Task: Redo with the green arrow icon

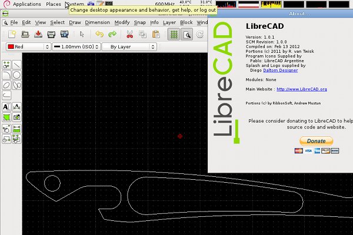Action: click(x=112, y=34)
